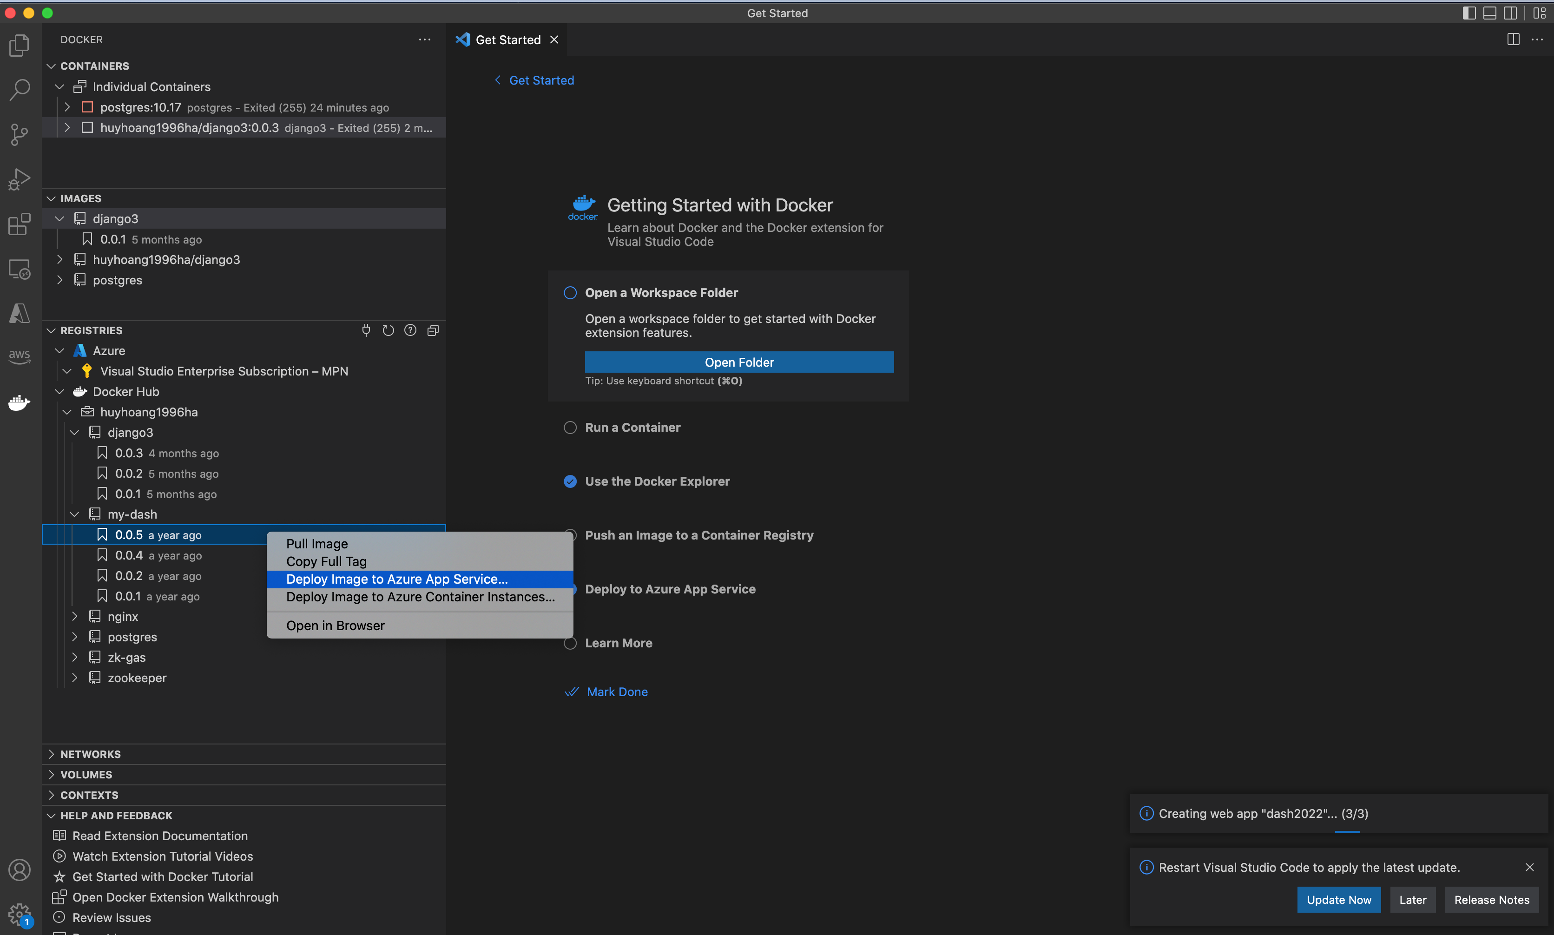Open the Source Control view icon
The image size is (1554, 935).
[x=20, y=134]
